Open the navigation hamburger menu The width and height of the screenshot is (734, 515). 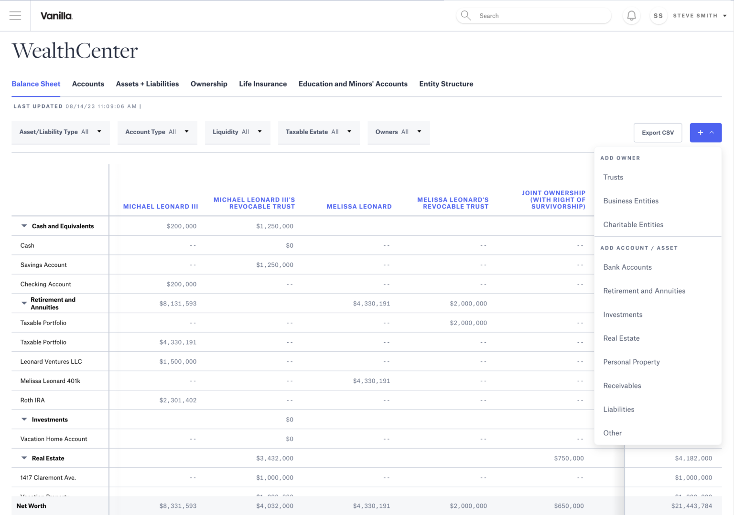click(x=15, y=15)
